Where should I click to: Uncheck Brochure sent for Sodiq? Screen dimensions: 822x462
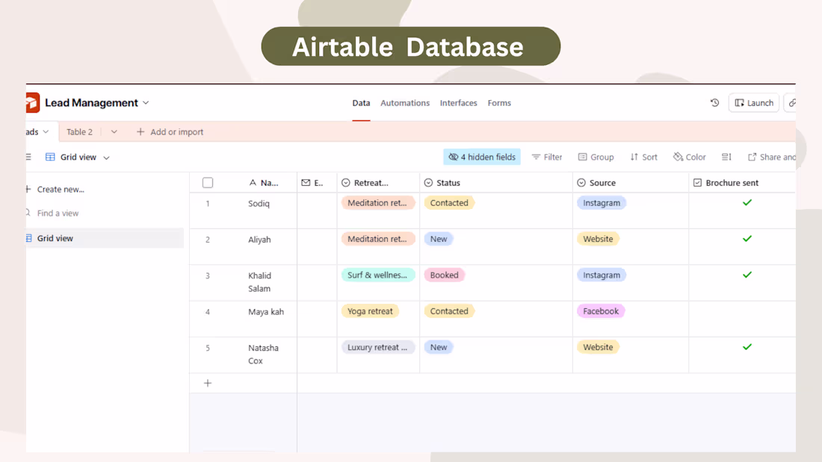pos(747,203)
